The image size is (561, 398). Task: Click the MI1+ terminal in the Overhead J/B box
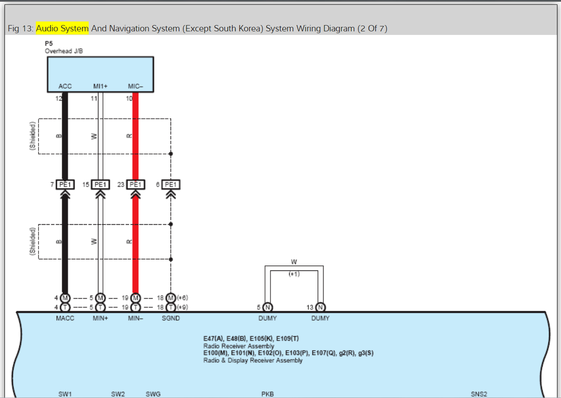(x=100, y=86)
